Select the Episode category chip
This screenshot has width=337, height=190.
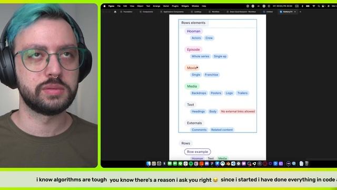[x=193, y=50]
